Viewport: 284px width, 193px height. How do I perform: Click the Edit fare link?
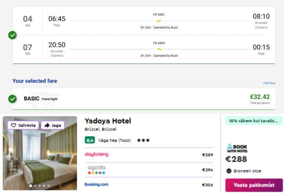click(x=269, y=83)
